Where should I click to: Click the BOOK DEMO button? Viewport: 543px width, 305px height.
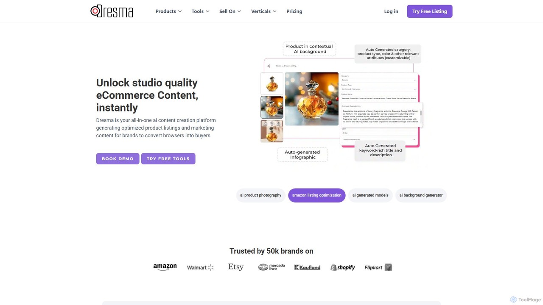tap(118, 158)
